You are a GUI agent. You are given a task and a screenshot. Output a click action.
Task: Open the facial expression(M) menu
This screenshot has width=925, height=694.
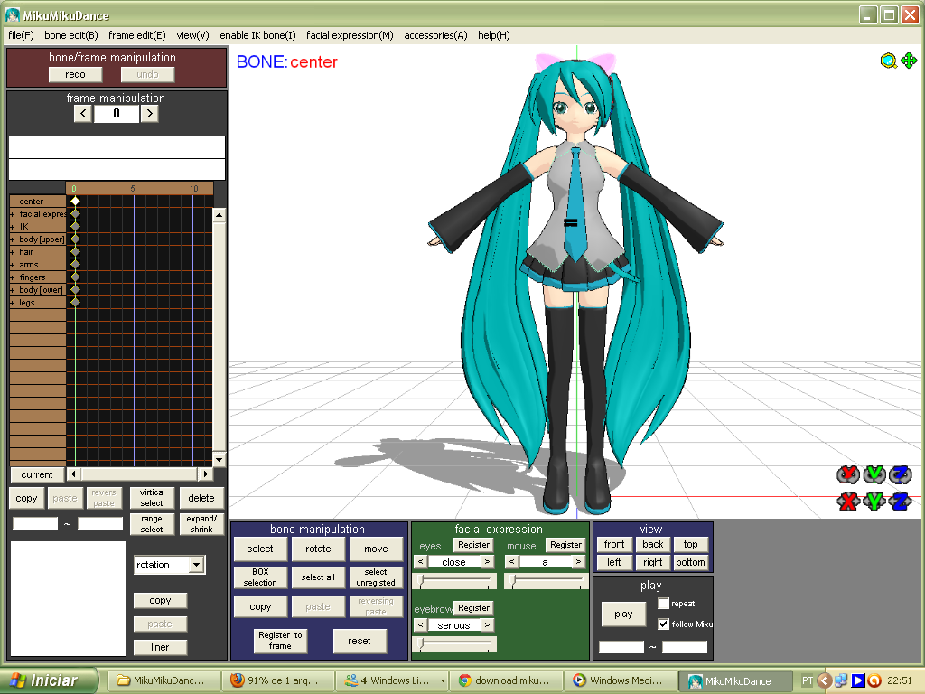(x=350, y=35)
